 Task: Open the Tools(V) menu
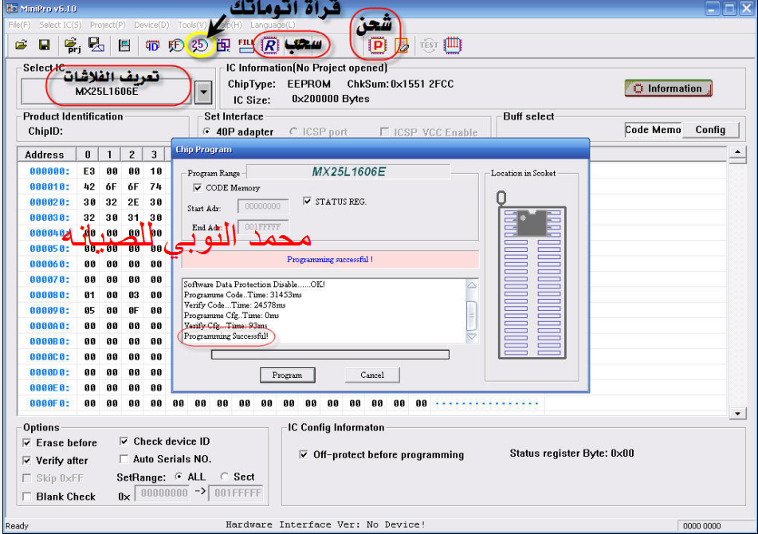click(192, 25)
